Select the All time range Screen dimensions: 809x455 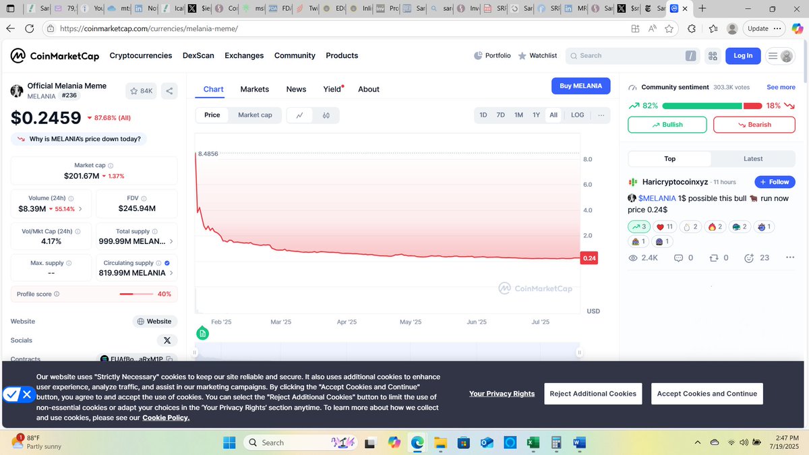[x=553, y=115]
